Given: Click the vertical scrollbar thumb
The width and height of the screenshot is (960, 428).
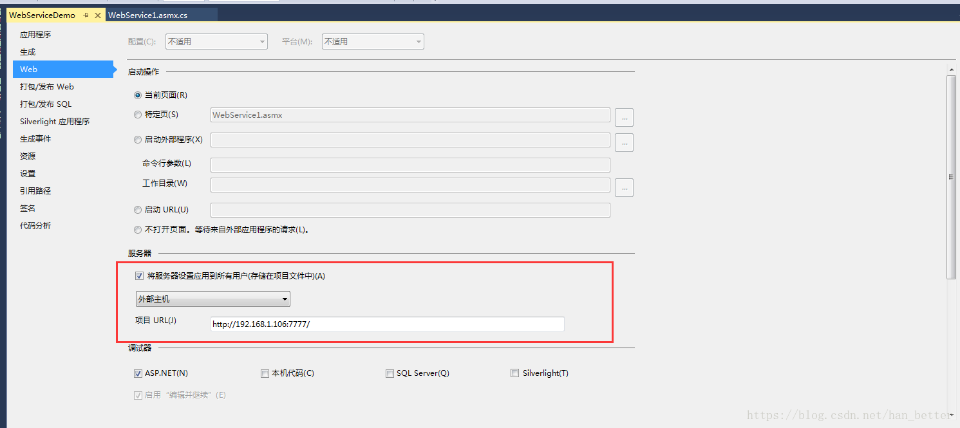Looking at the screenshot, I should [951, 177].
